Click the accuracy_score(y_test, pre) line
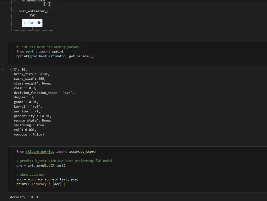The image size is (267, 201). (47, 179)
